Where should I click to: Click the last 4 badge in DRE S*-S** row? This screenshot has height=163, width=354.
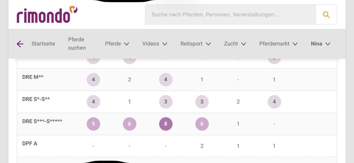click(274, 102)
